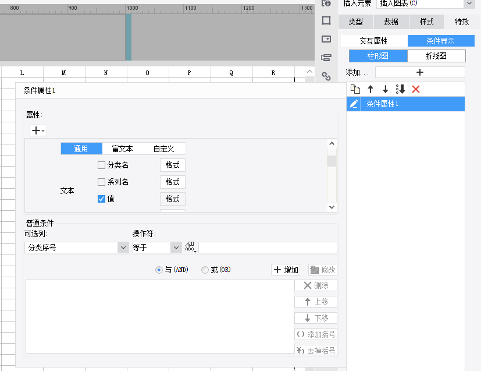This screenshot has width=481, height=371.
Task: Select the 通用 text tab
Action: 81,149
